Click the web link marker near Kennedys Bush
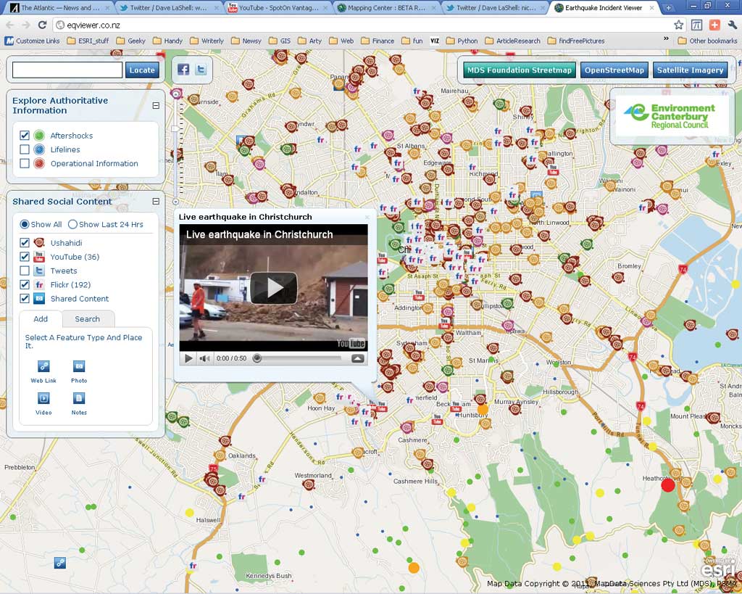This screenshot has height=594, width=742. 59,563
